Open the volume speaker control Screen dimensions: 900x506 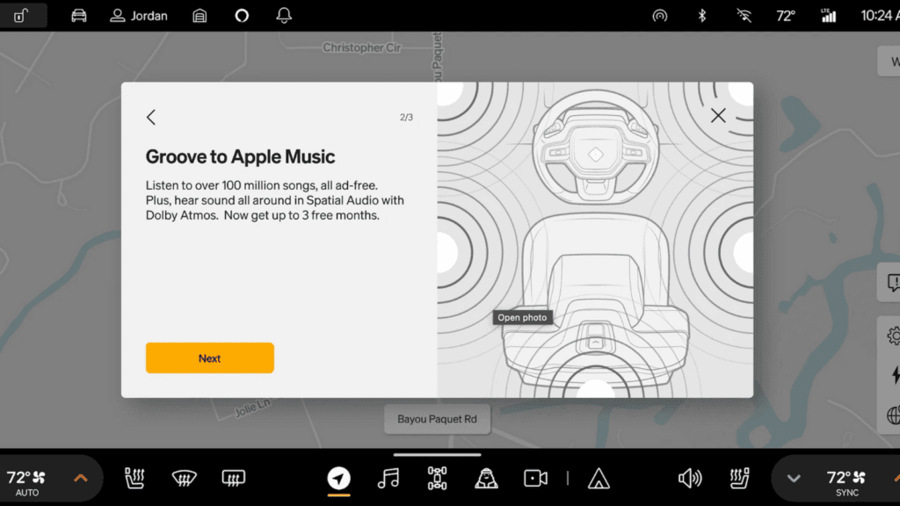point(690,478)
